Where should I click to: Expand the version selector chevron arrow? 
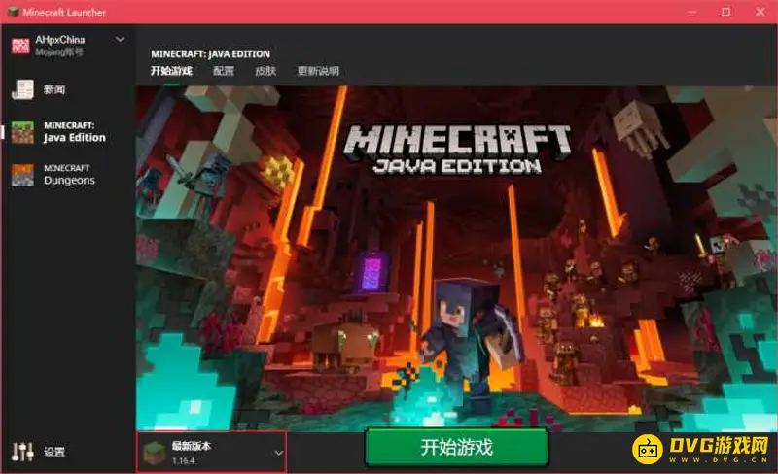point(278,453)
